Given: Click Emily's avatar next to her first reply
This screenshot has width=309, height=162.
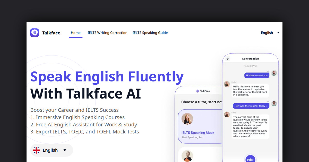Looking at the screenshot, I should [227, 84].
